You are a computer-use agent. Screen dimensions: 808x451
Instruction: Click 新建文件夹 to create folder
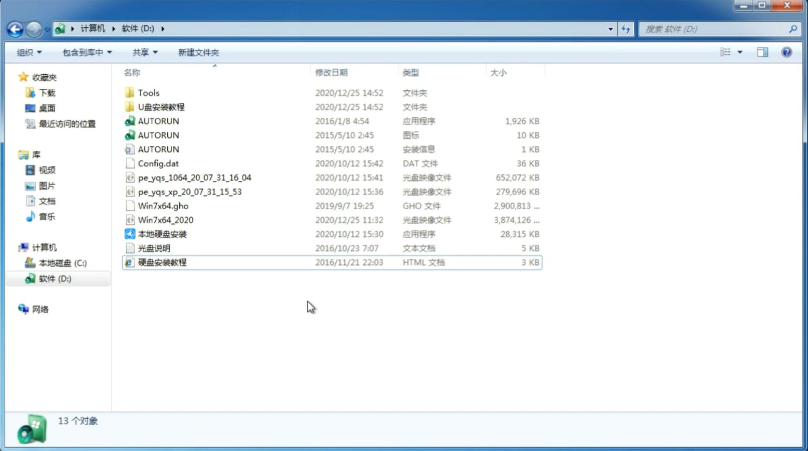198,52
